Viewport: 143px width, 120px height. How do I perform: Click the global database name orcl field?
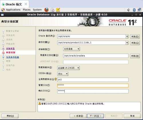pos(93,80)
